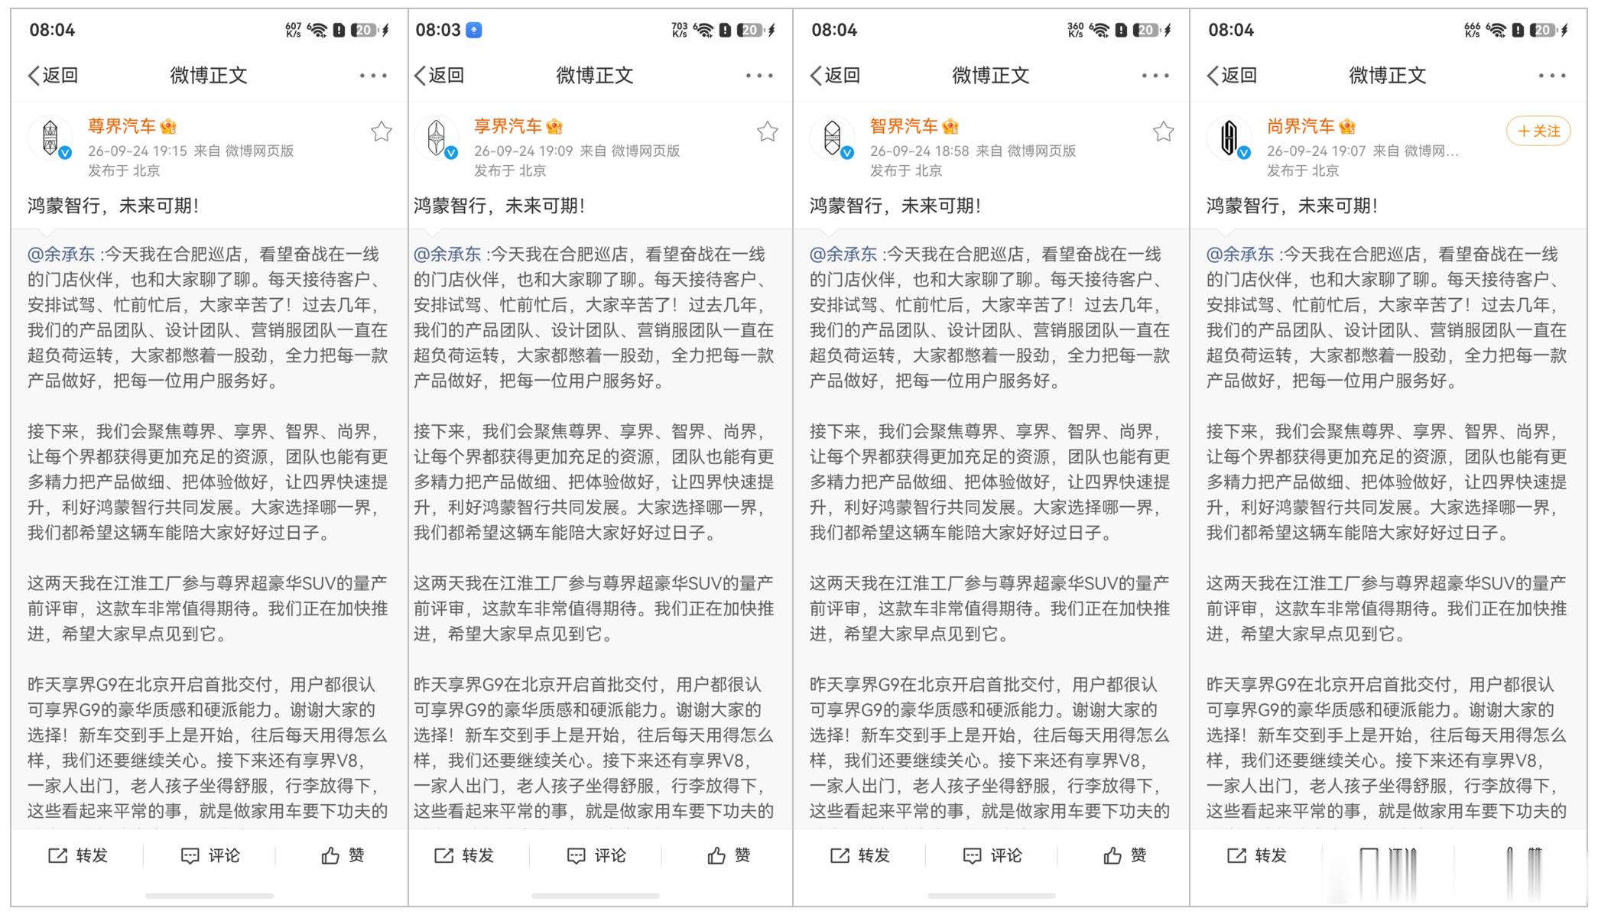The height and width of the screenshot is (918, 1598).
Task: Tap timestamp 26-09-24 18:58 on 智界汽车
Action: [920, 151]
